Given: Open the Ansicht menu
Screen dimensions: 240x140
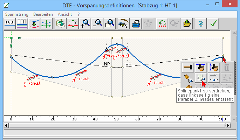Looking at the screenshot, I should pos(65,14).
